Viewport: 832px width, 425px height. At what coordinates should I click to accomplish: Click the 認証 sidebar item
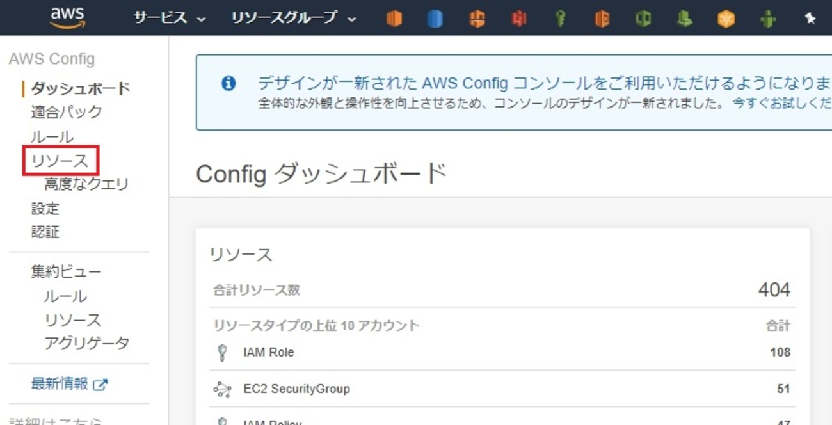coord(45,232)
